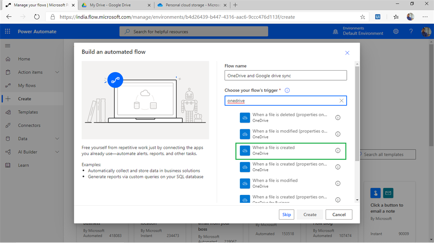Click the Home house icon

pos(8,59)
